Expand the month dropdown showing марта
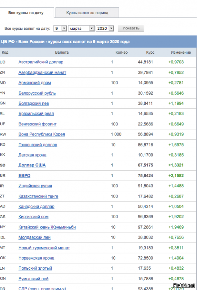This screenshot has height=290, width=197. (x=81, y=28)
